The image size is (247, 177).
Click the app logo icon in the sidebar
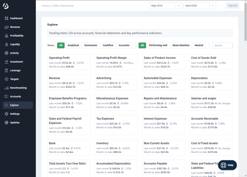tap(6, 6)
